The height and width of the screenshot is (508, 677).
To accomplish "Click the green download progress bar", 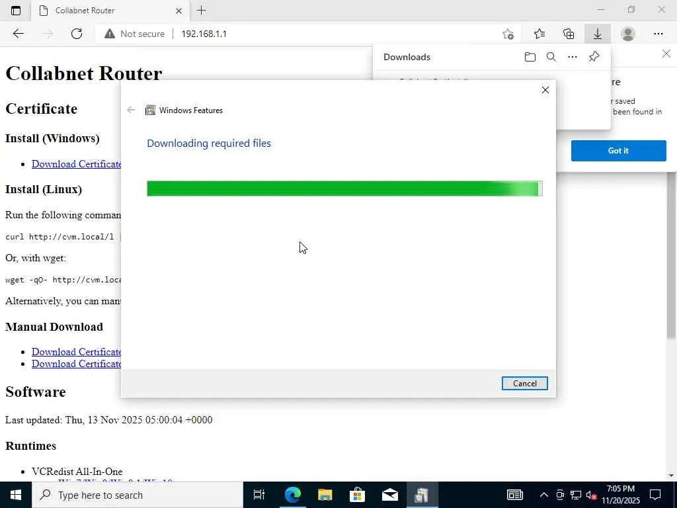I will (x=344, y=189).
